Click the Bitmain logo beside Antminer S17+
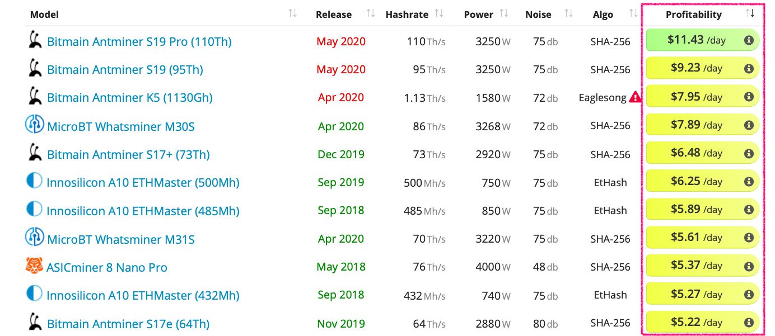The image size is (775, 336). (x=36, y=153)
